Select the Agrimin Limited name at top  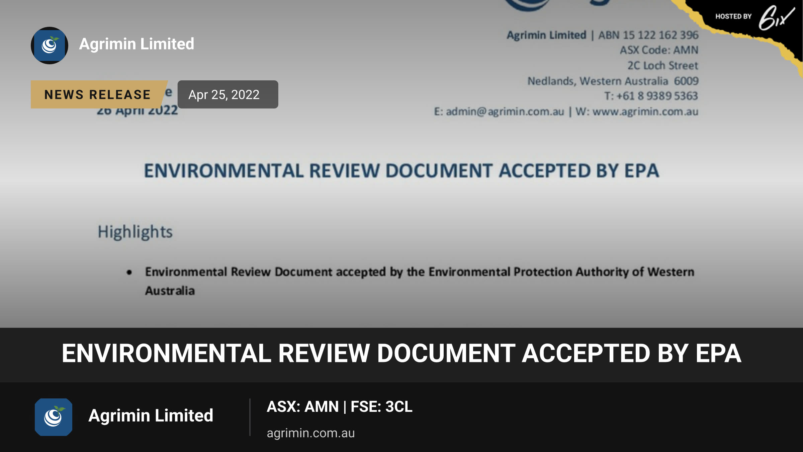click(137, 44)
